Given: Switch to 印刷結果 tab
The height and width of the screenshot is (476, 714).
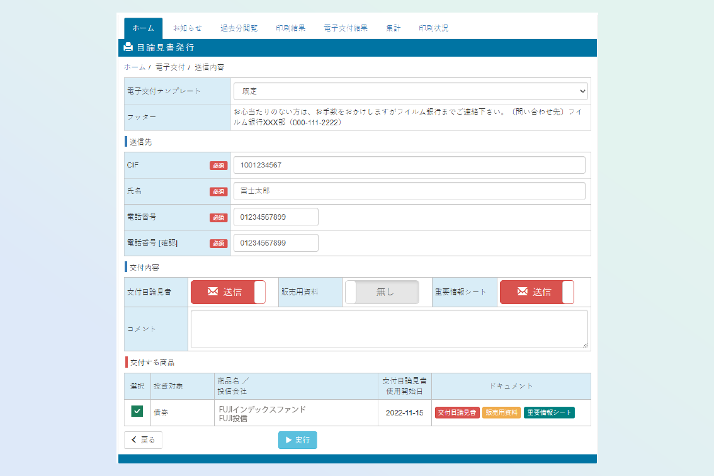Looking at the screenshot, I should pos(291,28).
